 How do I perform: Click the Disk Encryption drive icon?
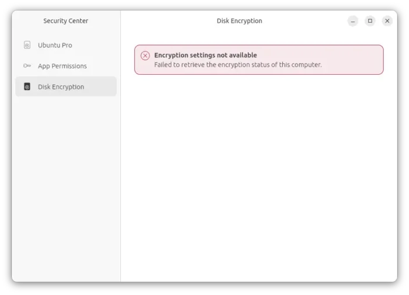[x=27, y=87]
